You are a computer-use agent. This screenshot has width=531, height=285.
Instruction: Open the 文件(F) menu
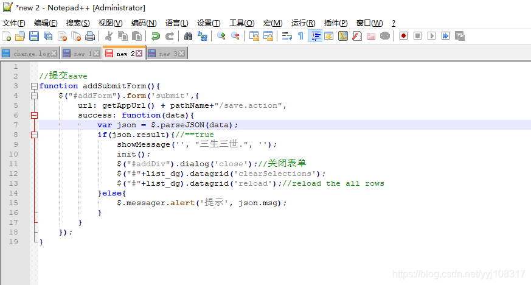(x=14, y=23)
